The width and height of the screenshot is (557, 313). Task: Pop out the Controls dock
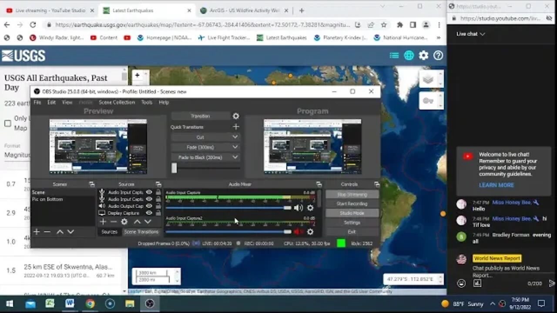[x=377, y=184]
